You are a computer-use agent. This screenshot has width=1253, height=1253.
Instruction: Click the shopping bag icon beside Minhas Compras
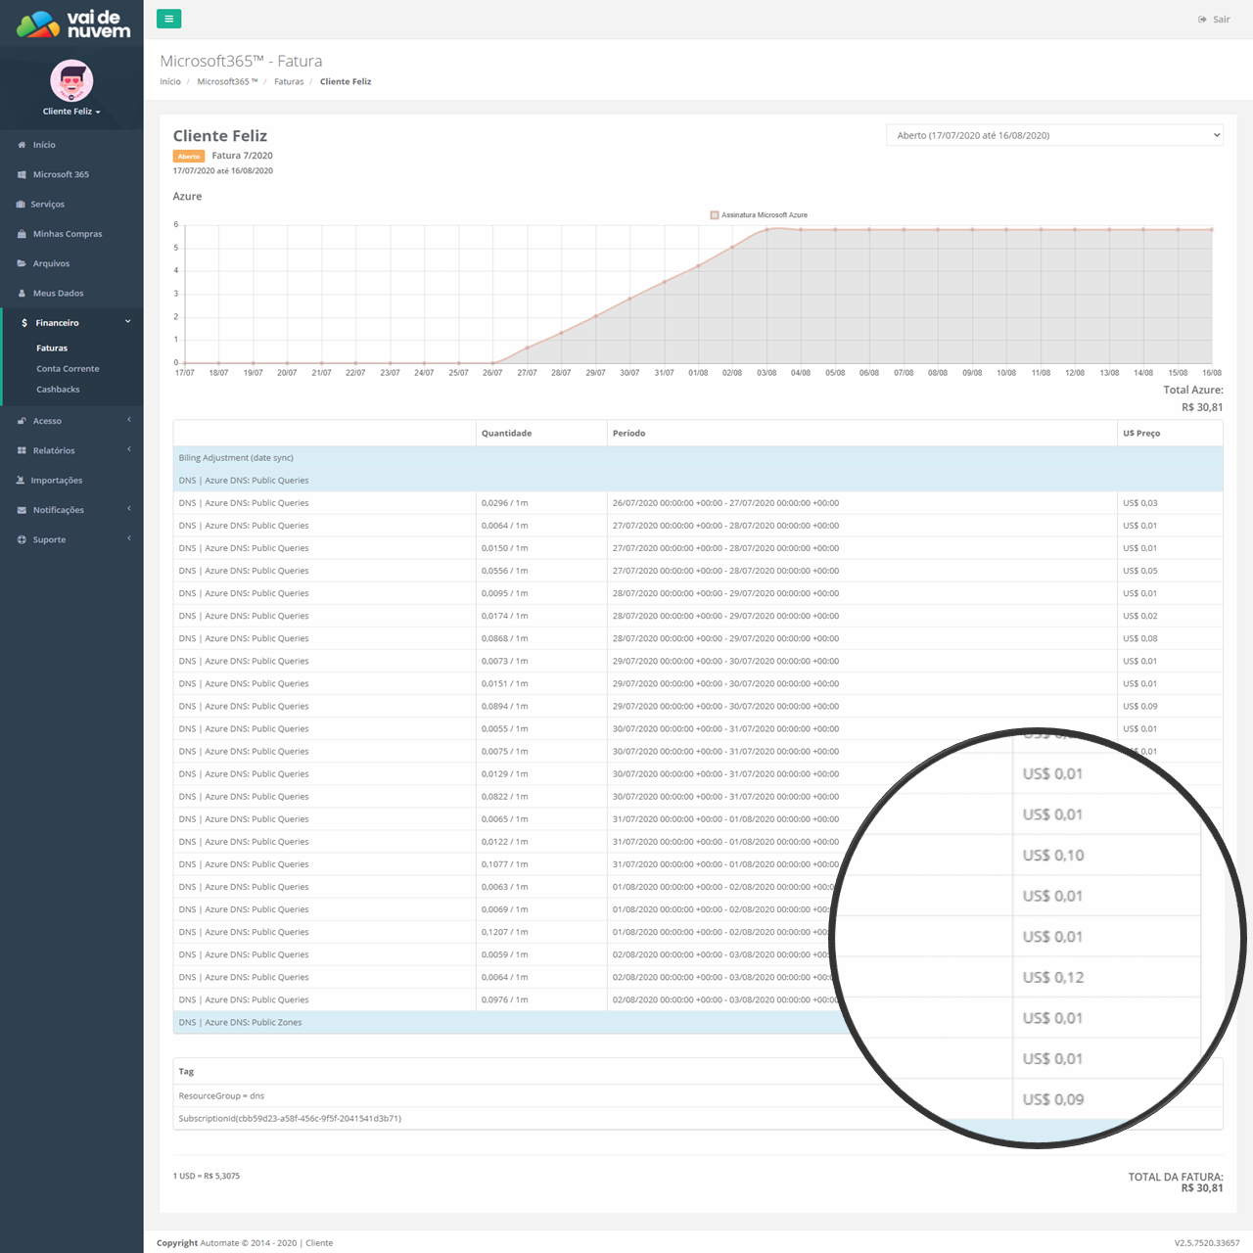(22, 234)
